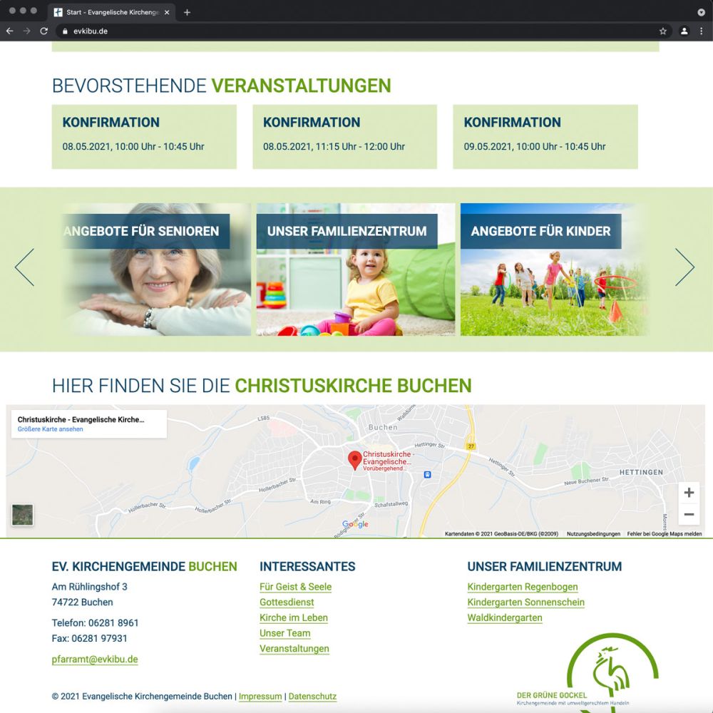Reload the current page
The height and width of the screenshot is (713, 713).
tap(45, 31)
